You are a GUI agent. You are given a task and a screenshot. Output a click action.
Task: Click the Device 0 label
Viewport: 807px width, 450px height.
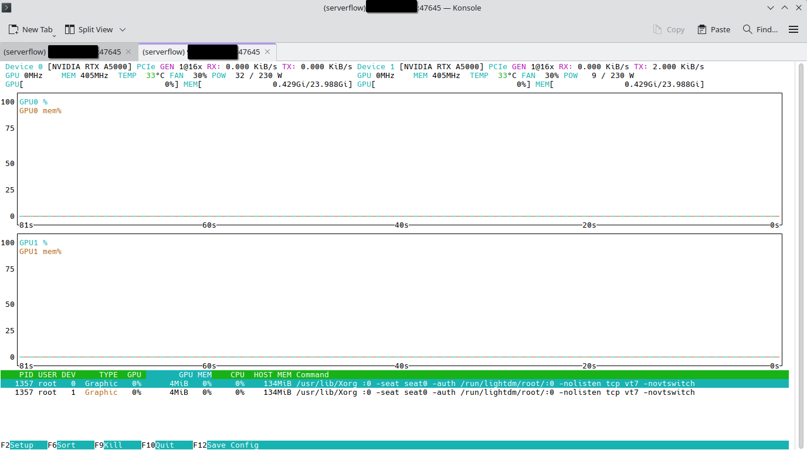tap(24, 67)
